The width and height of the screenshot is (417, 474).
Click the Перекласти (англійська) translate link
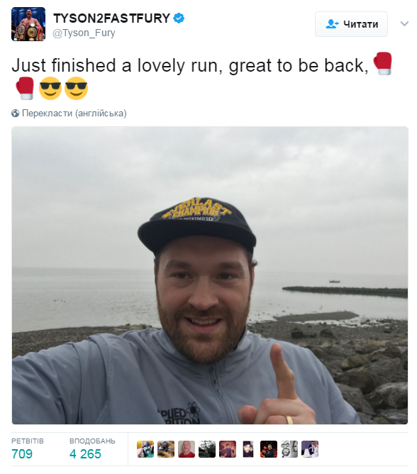tap(74, 114)
